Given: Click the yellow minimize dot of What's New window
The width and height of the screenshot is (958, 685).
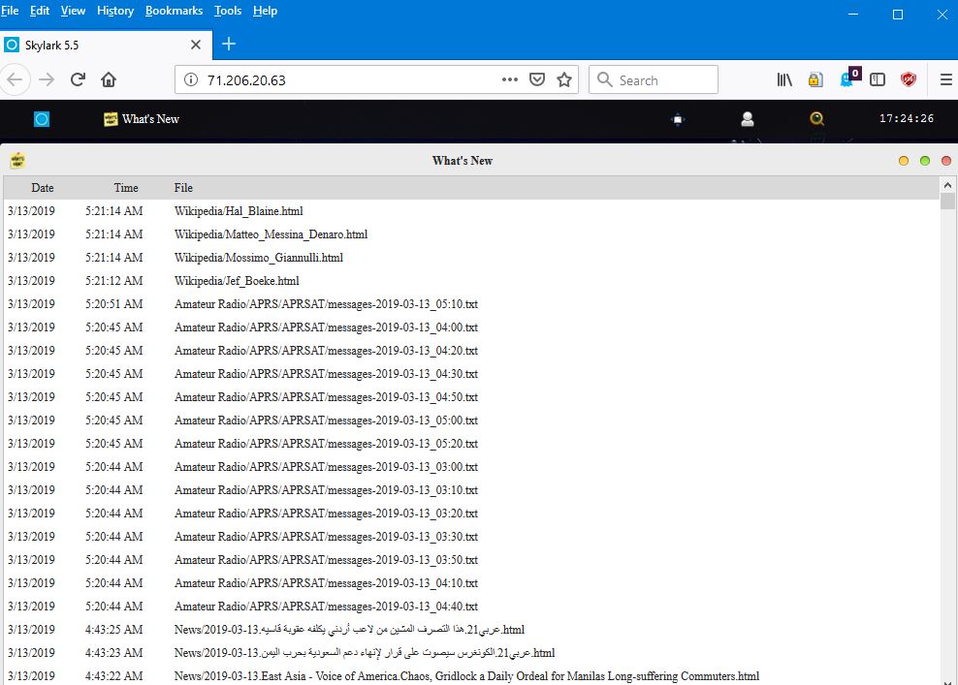Looking at the screenshot, I should (904, 161).
